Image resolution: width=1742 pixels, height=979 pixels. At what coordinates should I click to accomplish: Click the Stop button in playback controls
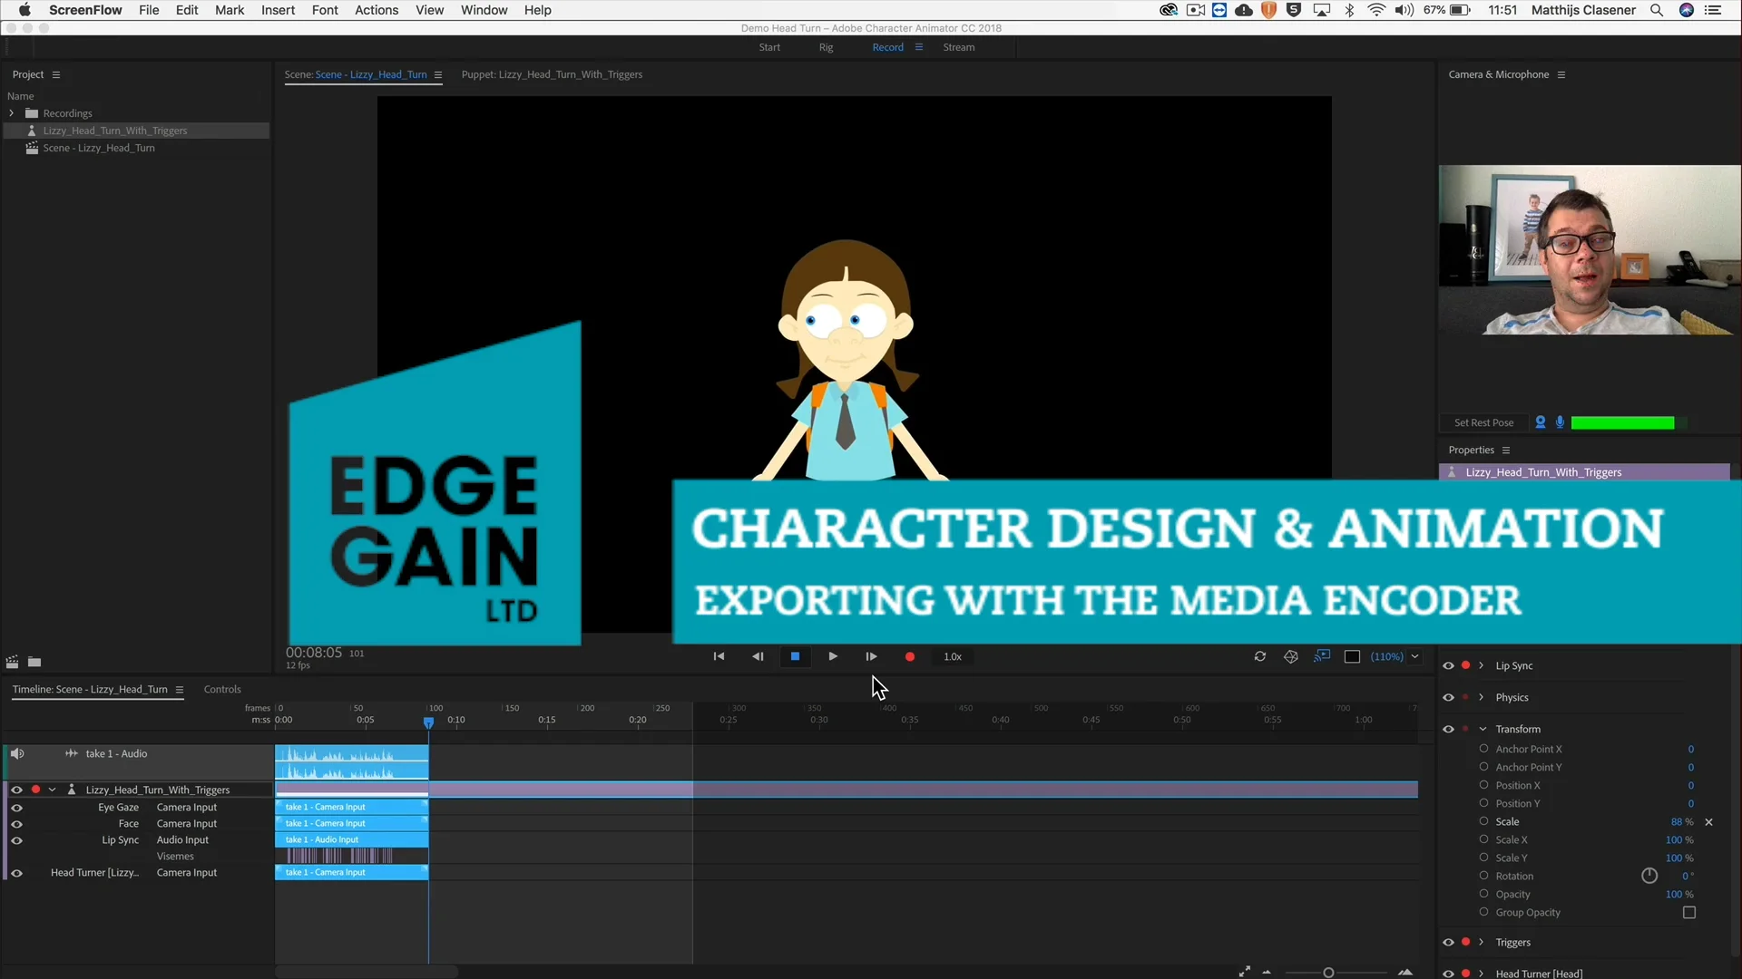pos(796,656)
